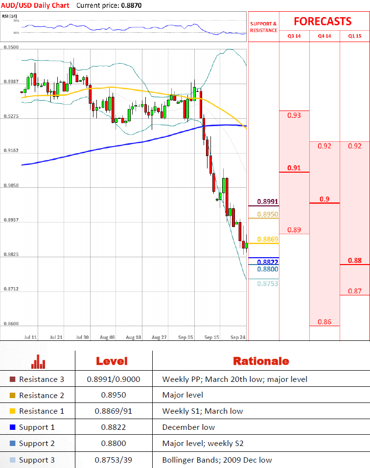Click the 0.8822 support level marker
The height and width of the screenshot is (468, 370).
(x=268, y=262)
